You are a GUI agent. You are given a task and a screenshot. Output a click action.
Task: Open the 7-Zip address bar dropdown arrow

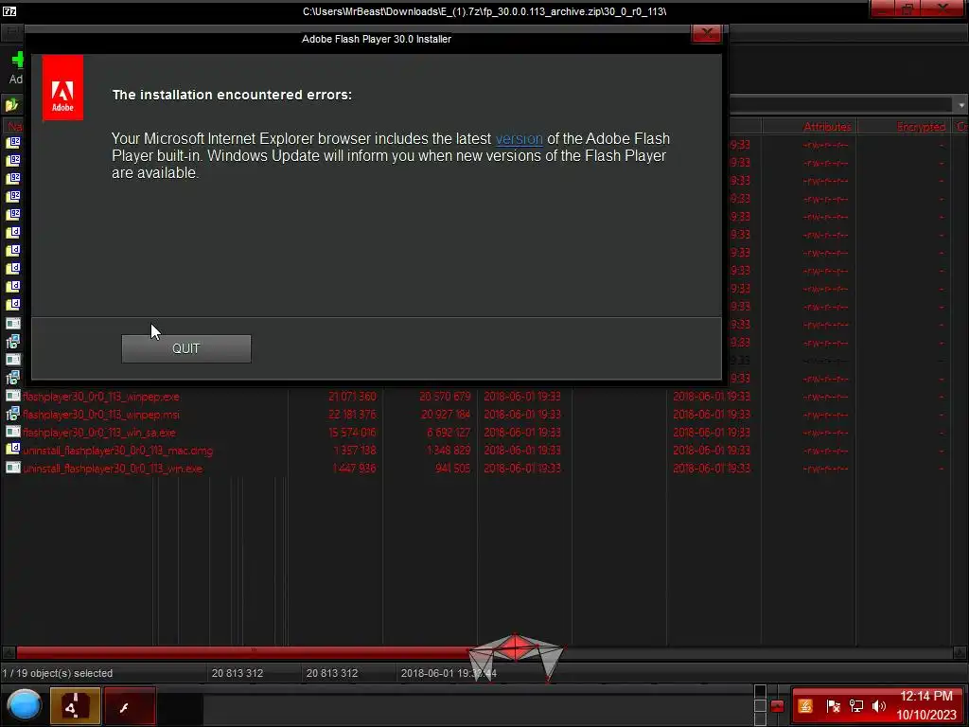pyautogui.click(x=961, y=105)
